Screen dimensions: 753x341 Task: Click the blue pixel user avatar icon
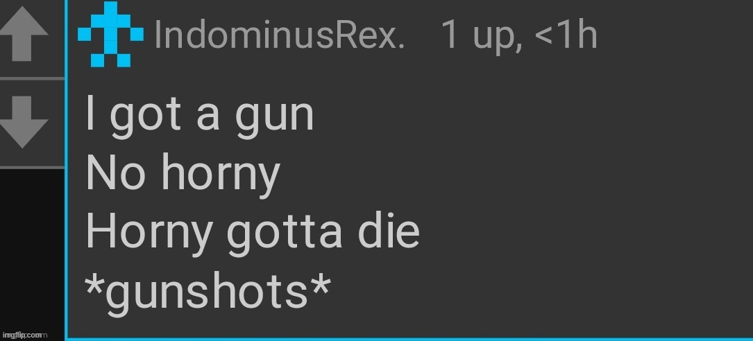[110, 34]
